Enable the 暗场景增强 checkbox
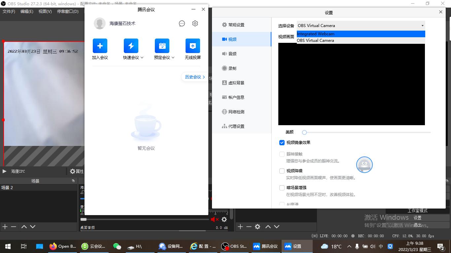This screenshot has width=451, height=253. [x=282, y=187]
